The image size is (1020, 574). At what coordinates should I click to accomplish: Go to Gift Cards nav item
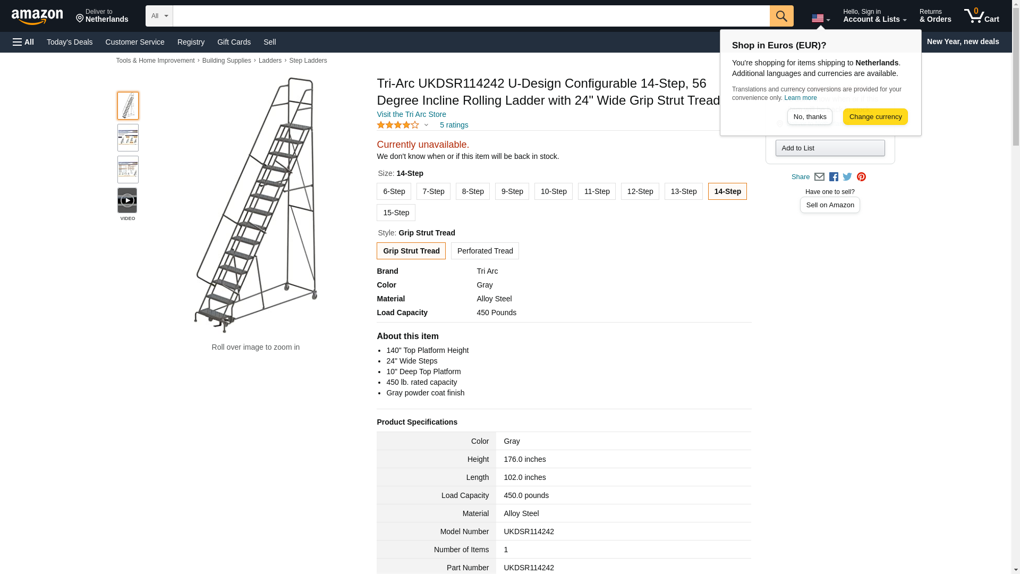tap(234, 42)
